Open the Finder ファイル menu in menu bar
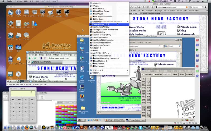This screenshot has height=131, width=211. [18, 1]
